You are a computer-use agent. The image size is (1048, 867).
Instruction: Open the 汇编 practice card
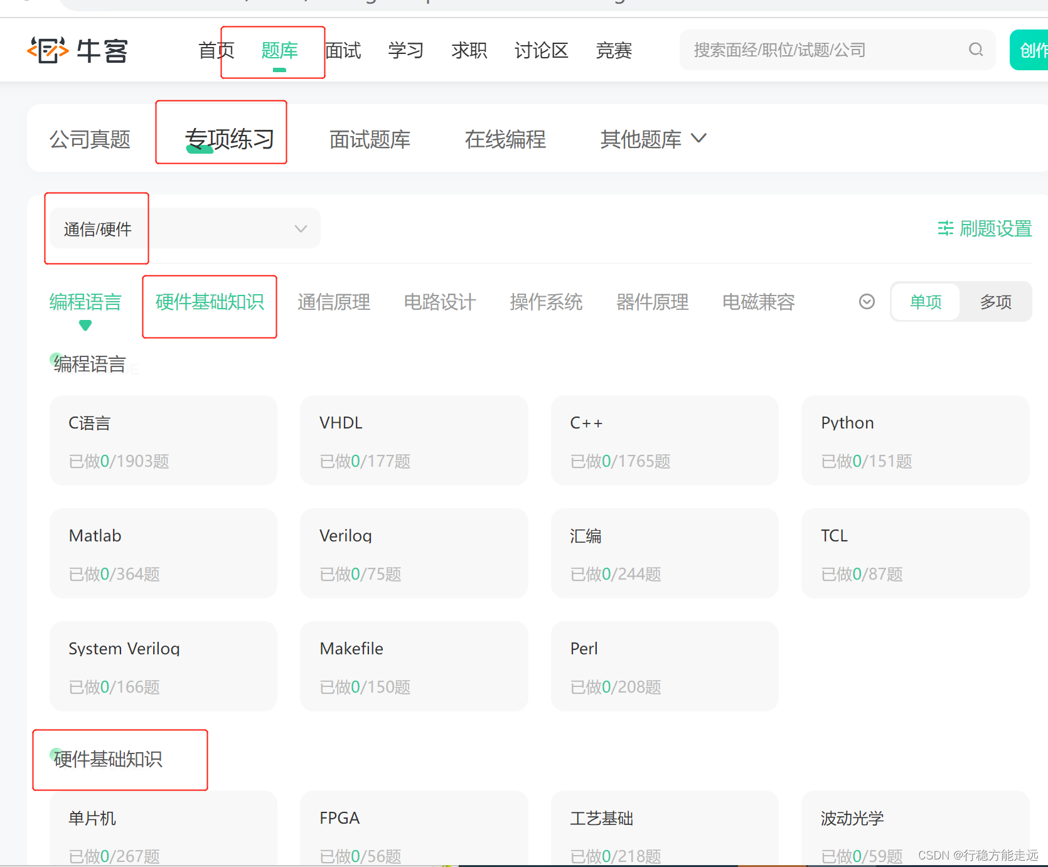click(x=665, y=553)
